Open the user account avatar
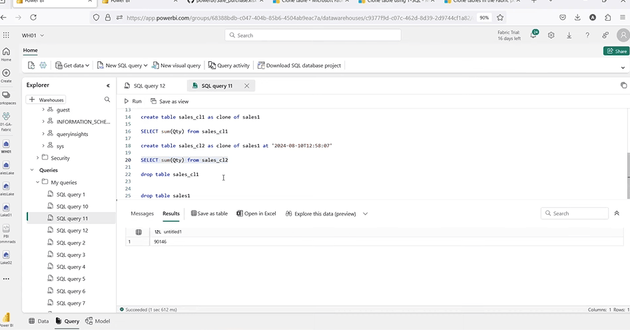This screenshot has width=630, height=330. click(x=623, y=35)
